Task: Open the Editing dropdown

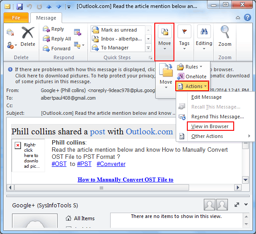Action: [204, 37]
